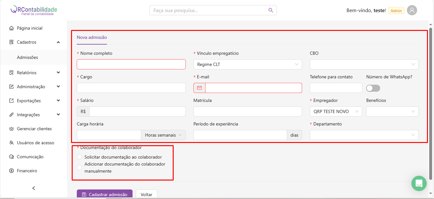This screenshot has width=434, height=199.
Task: Click the Página inicial home icon
Action: [11, 28]
